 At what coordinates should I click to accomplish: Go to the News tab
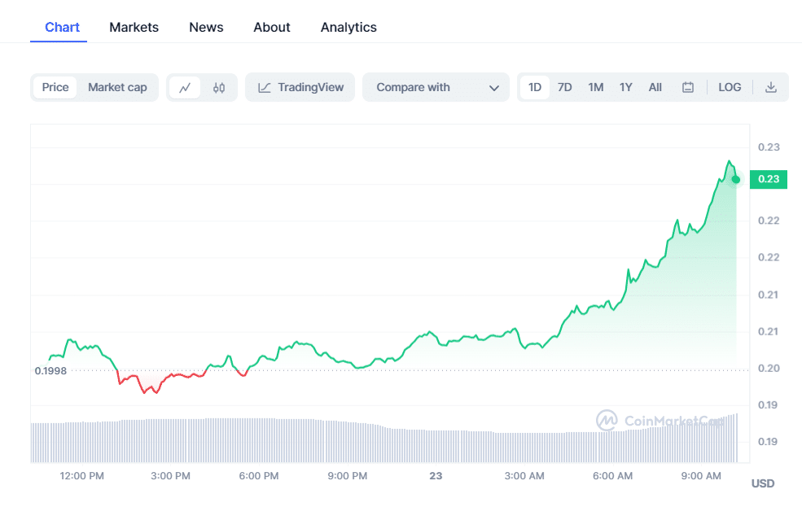(206, 27)
